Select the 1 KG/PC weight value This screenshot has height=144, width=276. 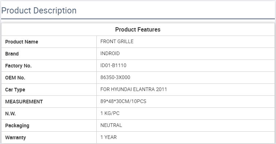coord(110,113)
